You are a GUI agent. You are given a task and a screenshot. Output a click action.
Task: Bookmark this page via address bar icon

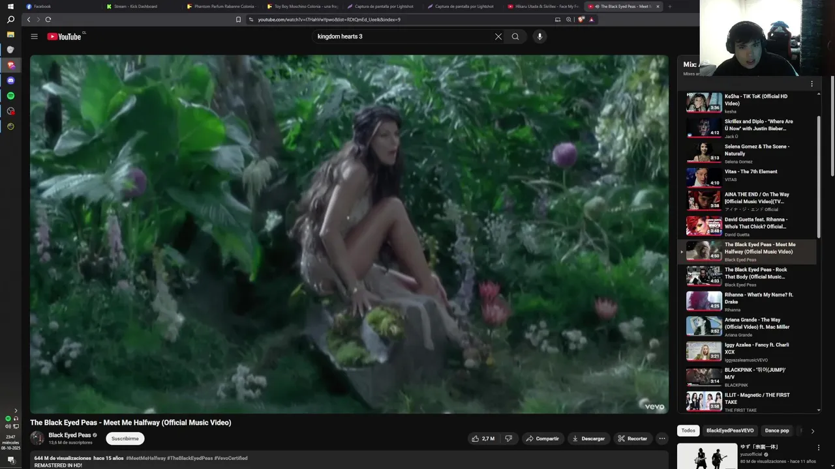pyautogui.click(x=239, y=20)
